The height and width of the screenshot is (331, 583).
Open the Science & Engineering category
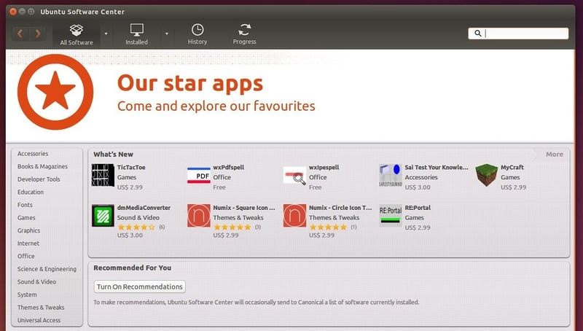47,269
